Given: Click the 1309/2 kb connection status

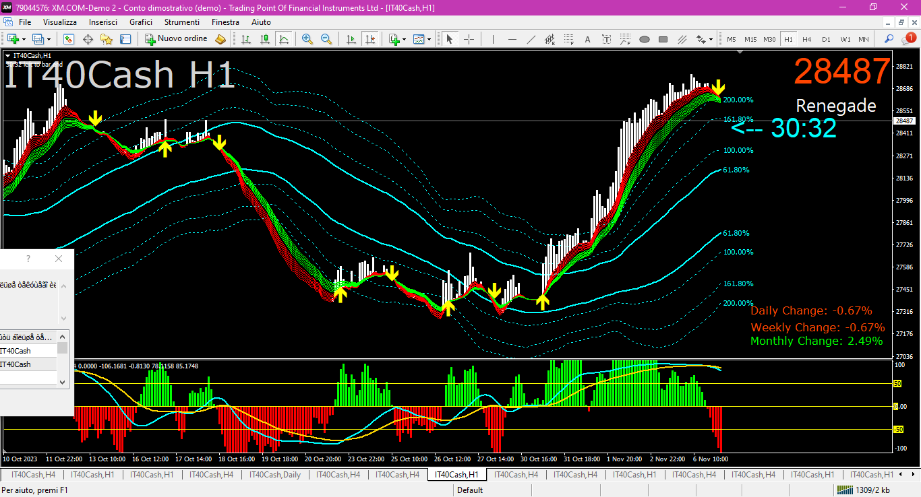Looking at the screenshot, I should [864, 490].
